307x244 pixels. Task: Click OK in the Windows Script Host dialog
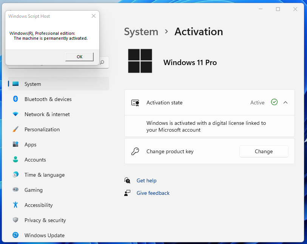coord(80,57)
